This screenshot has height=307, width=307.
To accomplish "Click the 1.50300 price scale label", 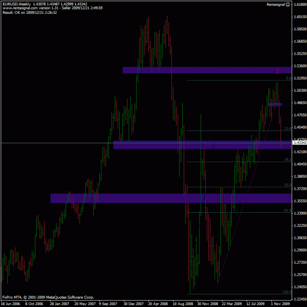I will (x=300, y=90).
